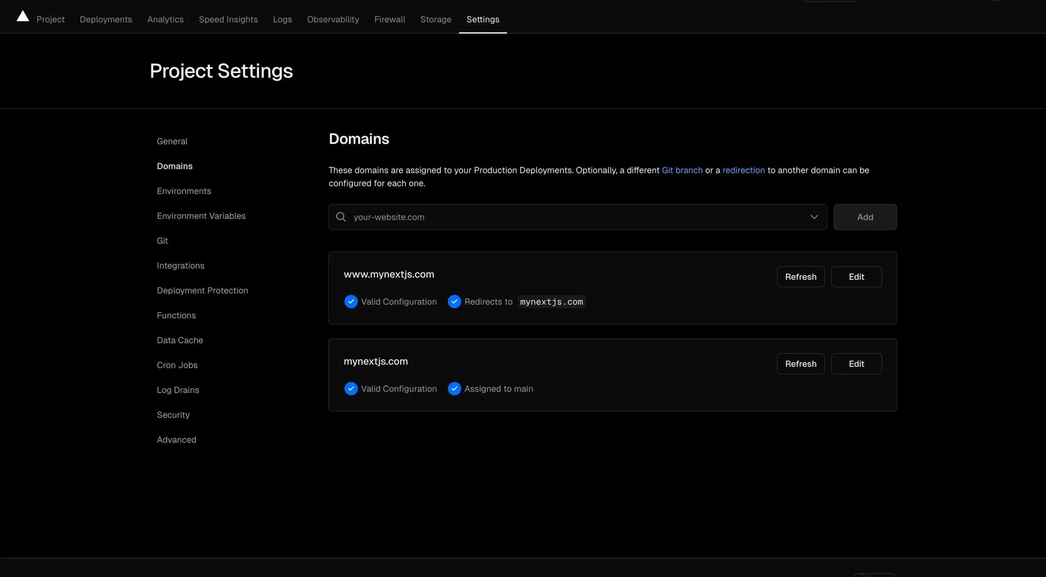The image size is (1046, 577).
Task: Open Environment Variables section
Action: click(201, 216)
